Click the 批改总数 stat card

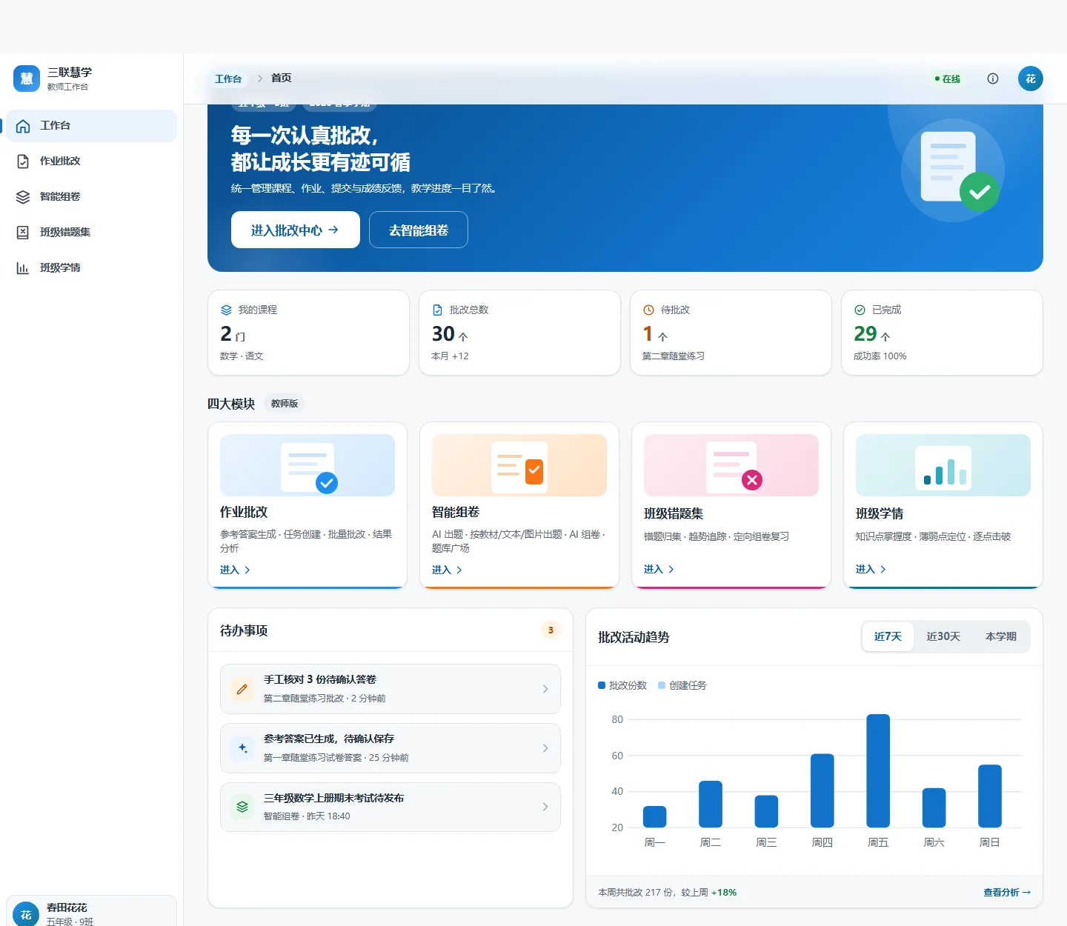(x=519, y=333)
